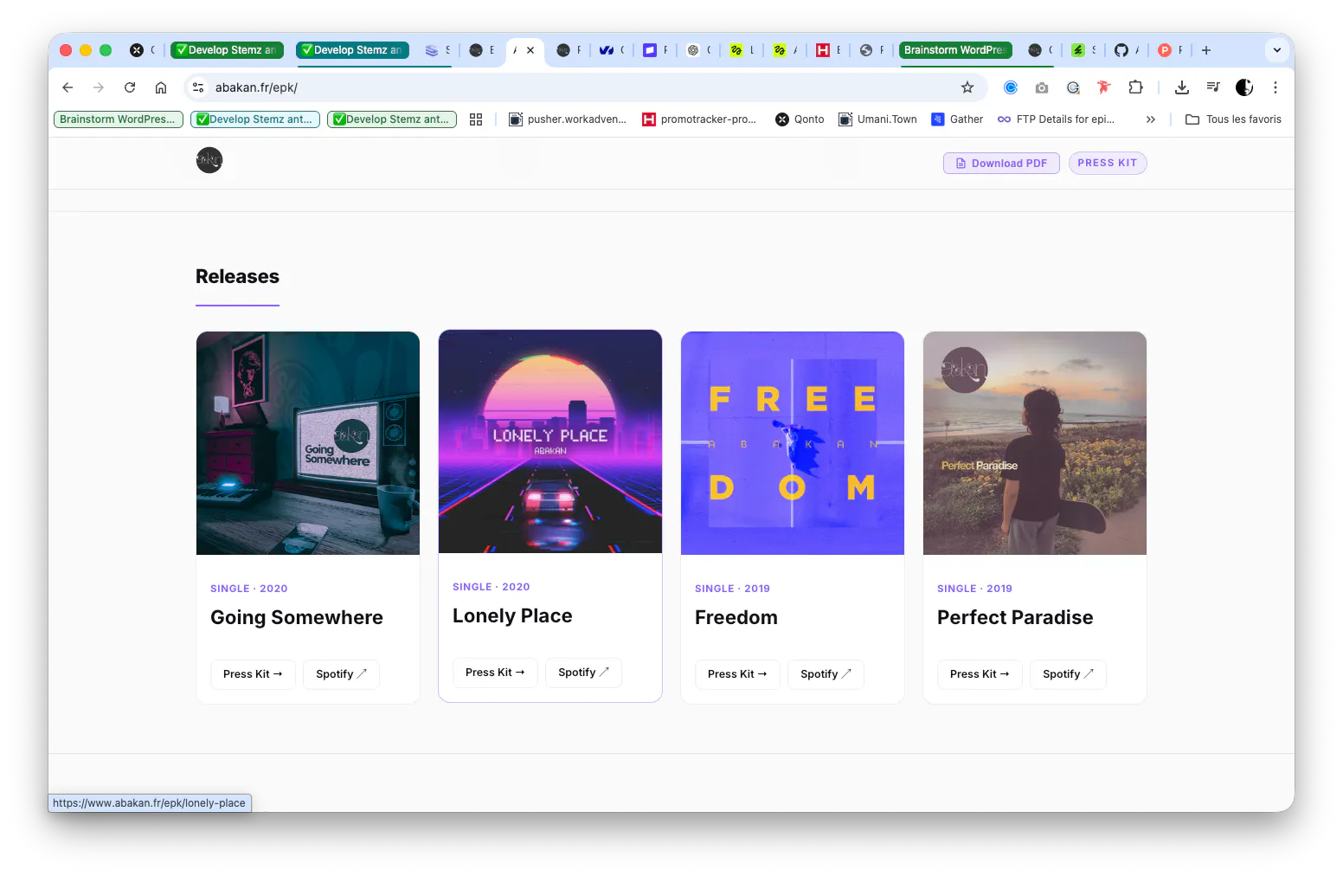Open a new browser tab
Viewport: 1343px width, 876px height.
click(1206, 50)
